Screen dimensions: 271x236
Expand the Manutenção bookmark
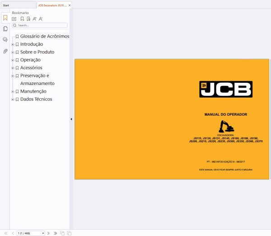click(13, 91)
